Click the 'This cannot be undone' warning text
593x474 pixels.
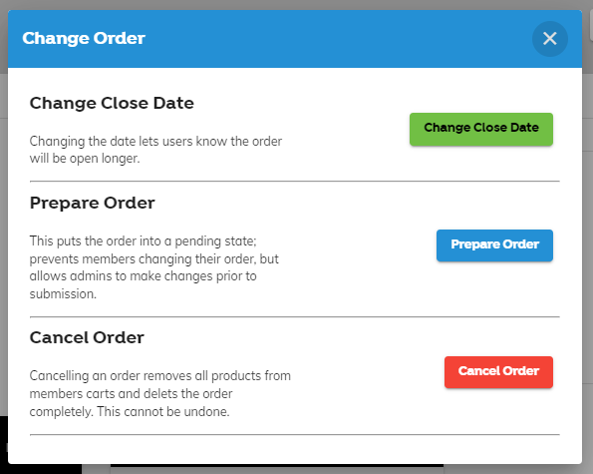pyautogui.click(x=163, y=411)
